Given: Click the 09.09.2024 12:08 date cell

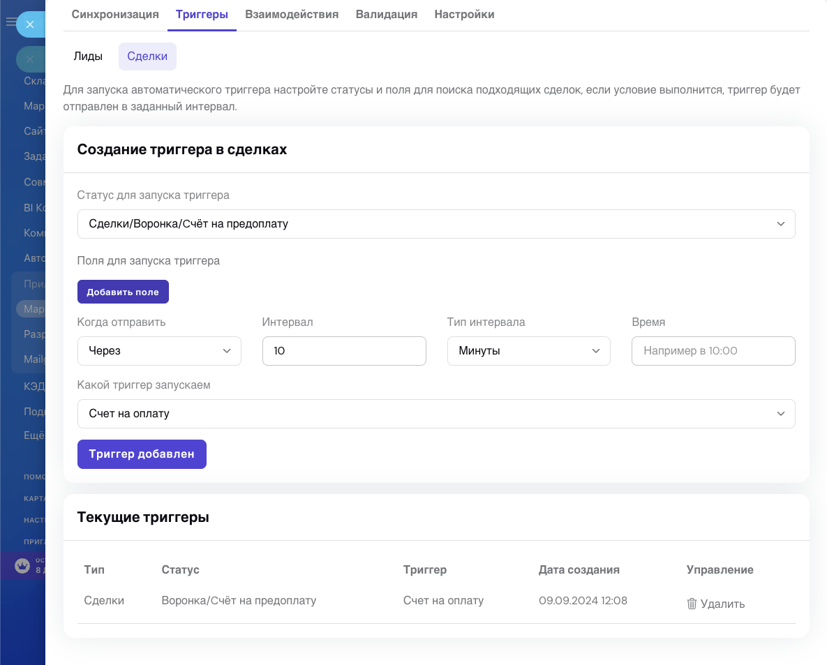Looking at the screenshot, I should (583, 601).
